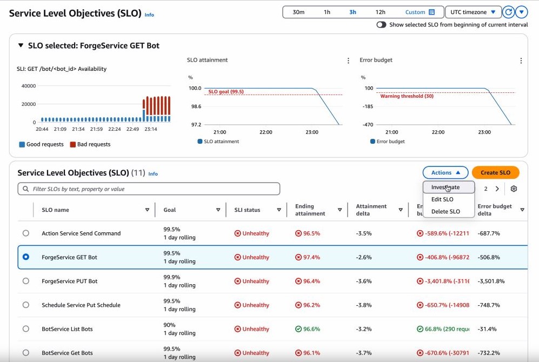Click the refresh icon button
The height and width of the screenshot is (362, 539).
[508, 12]
